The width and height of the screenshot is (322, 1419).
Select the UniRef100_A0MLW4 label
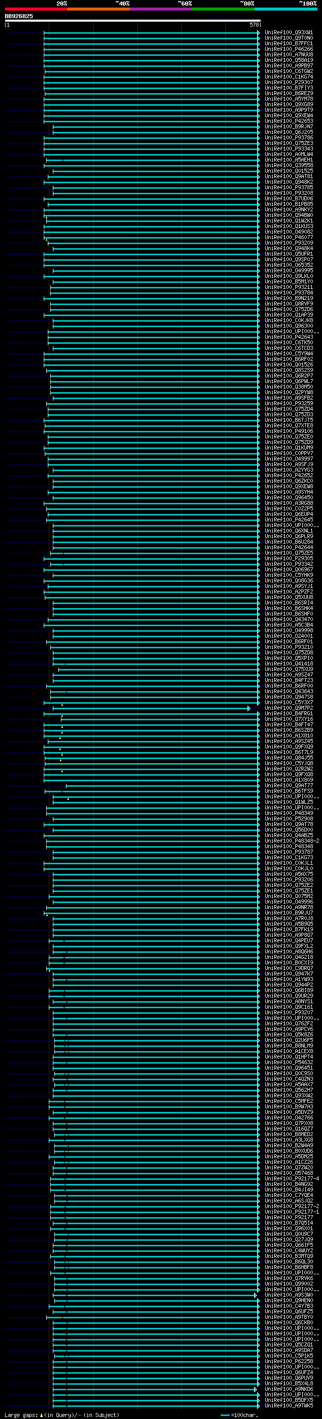tap(289, 154)
